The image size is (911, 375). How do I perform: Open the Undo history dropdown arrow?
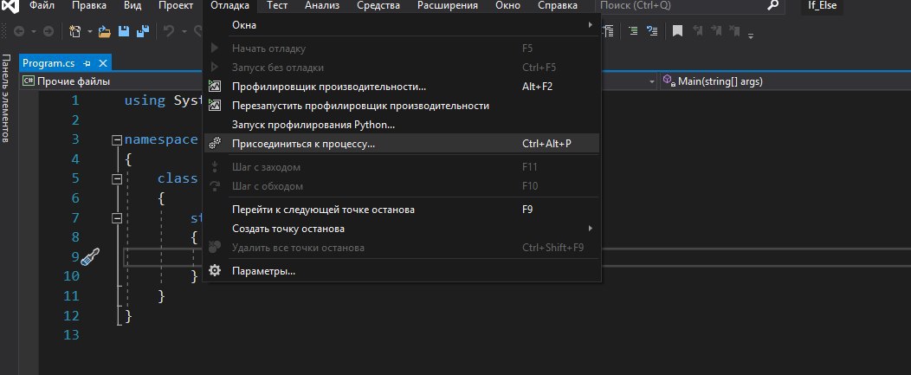[184, 31]
